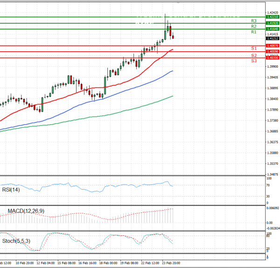
Task: Select the 1.41920 green price tag
Action: [273, 23]
